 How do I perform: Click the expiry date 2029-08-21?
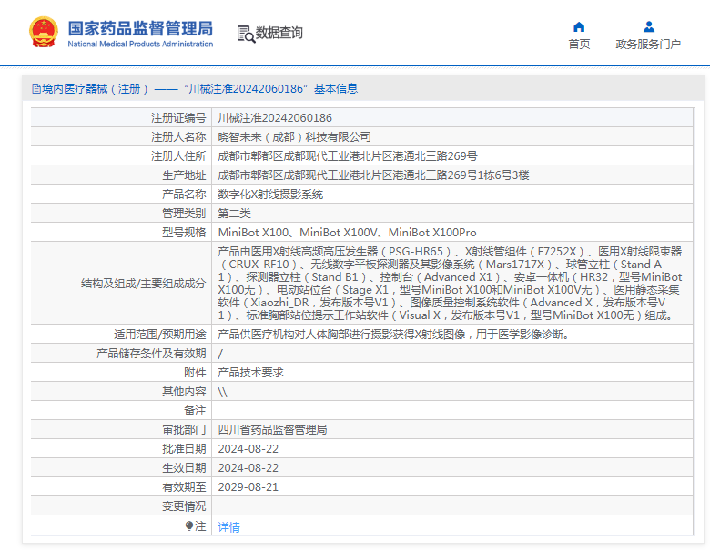point(248,487)
